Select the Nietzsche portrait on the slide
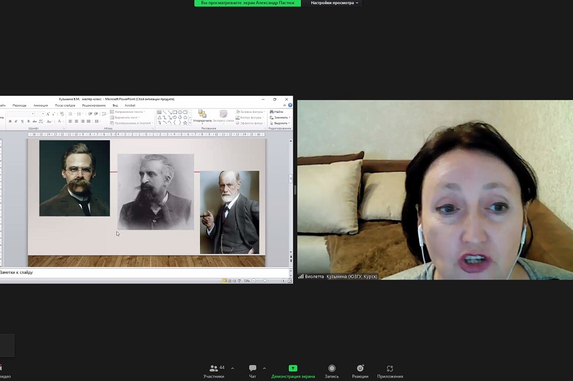573x381 pixels. point(74,178)
